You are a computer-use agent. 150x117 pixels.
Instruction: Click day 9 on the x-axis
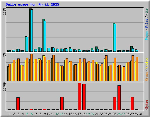point(45,114)
